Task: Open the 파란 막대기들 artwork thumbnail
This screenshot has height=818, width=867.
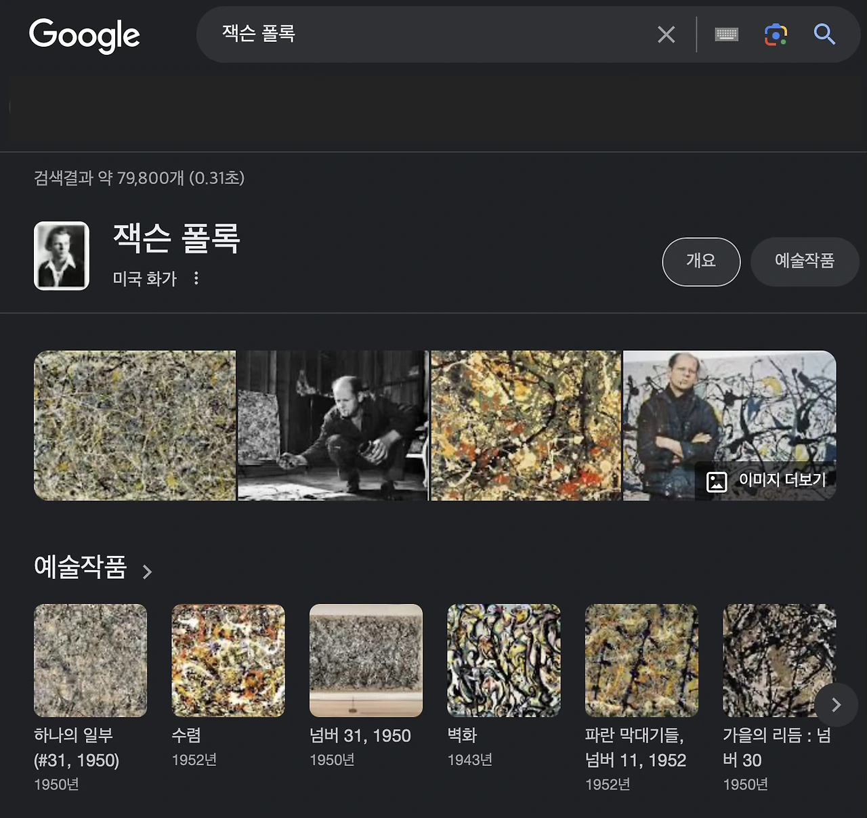Action: 641,660
